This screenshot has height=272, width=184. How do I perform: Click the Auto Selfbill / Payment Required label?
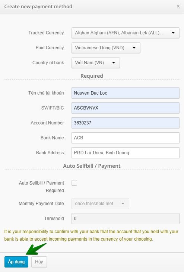pos(41,187)
